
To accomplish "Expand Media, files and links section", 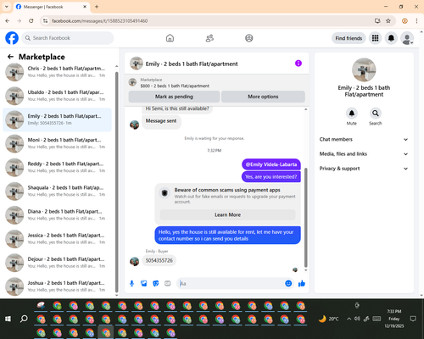I will 364,154.
